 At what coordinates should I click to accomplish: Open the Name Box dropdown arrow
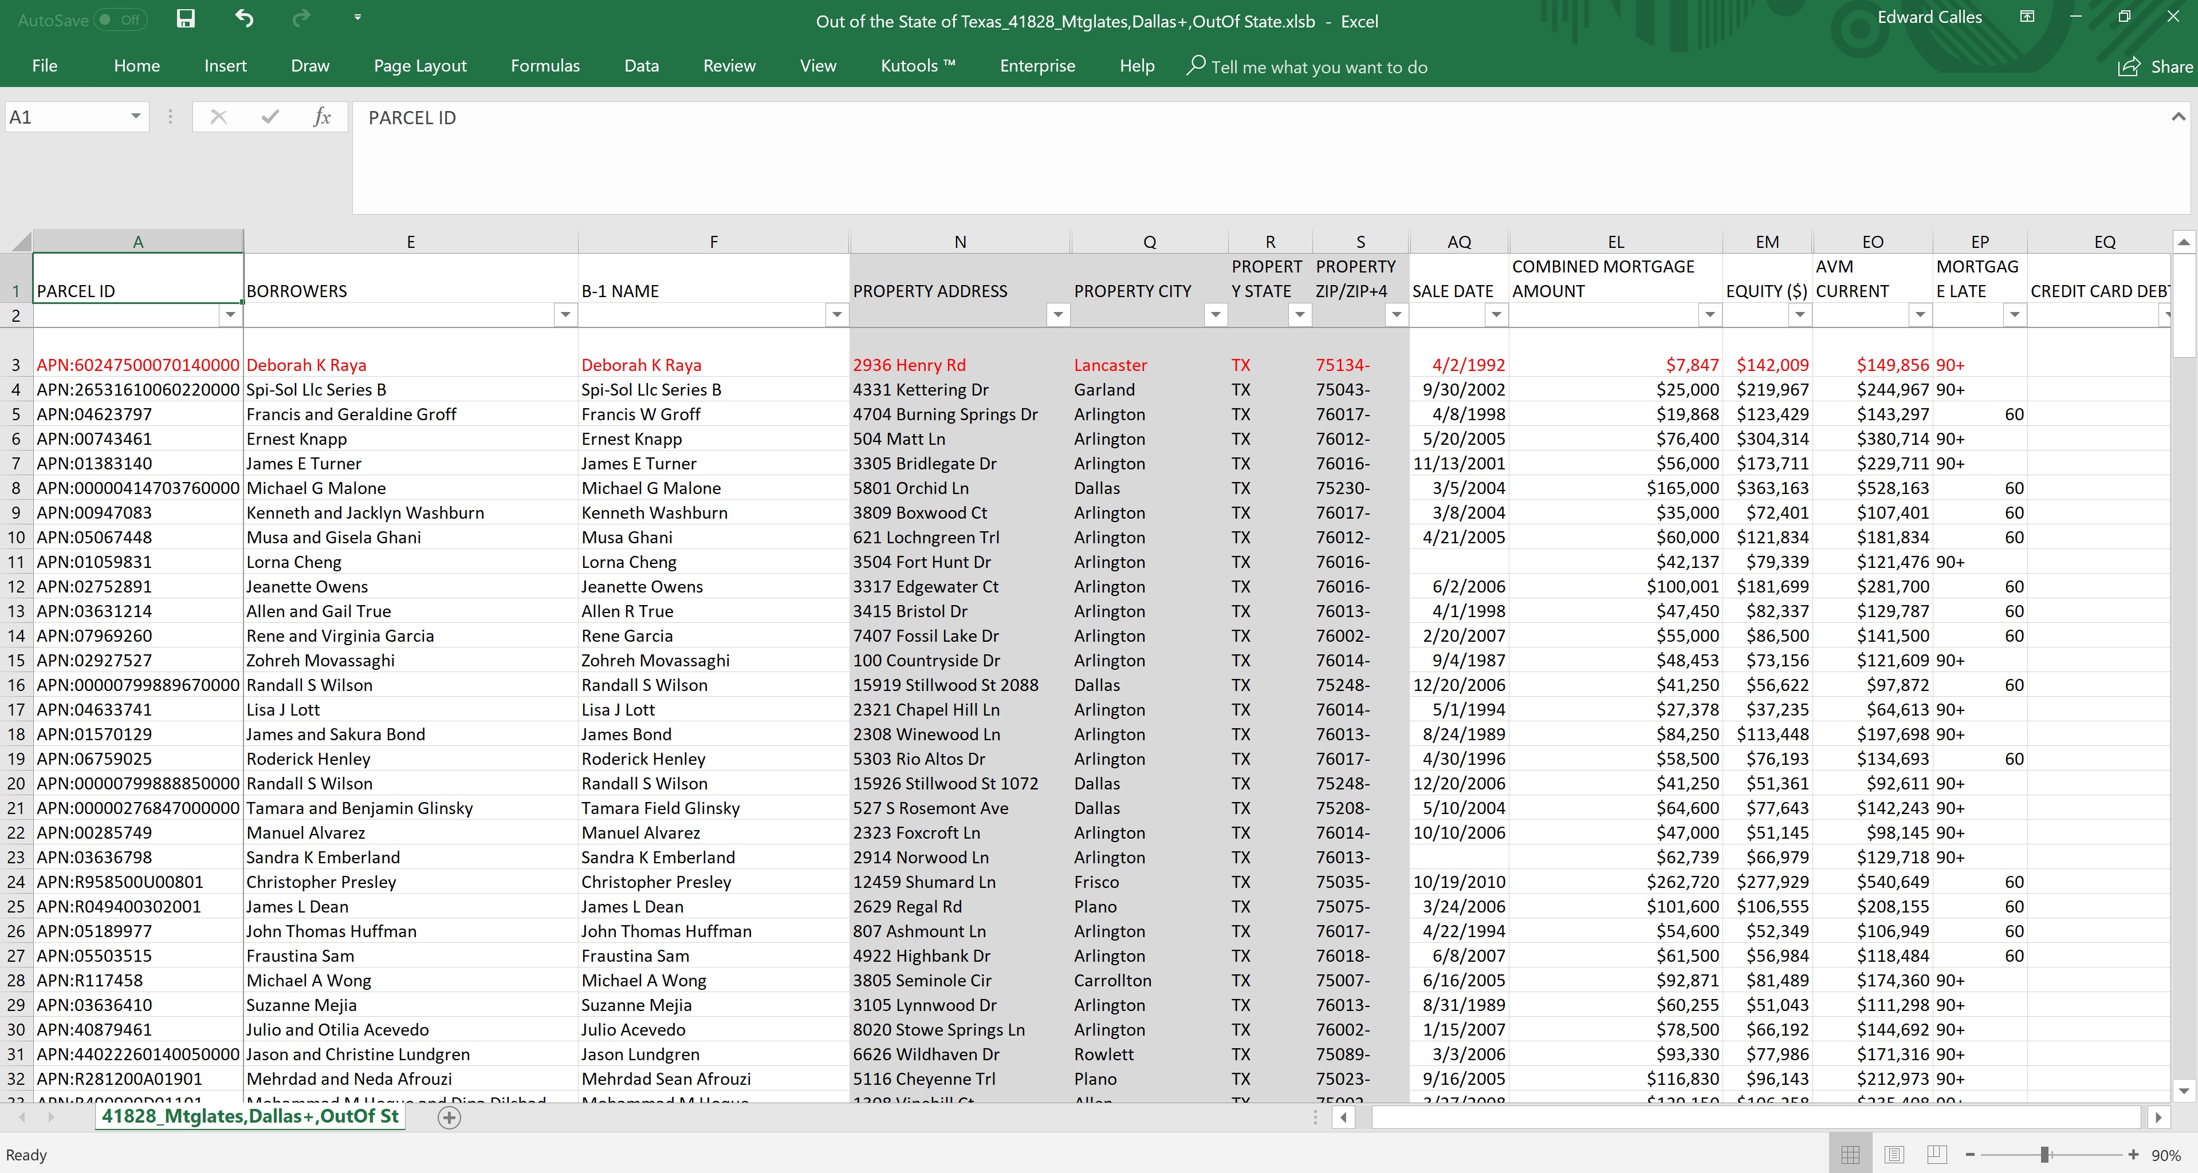point(135,117)
